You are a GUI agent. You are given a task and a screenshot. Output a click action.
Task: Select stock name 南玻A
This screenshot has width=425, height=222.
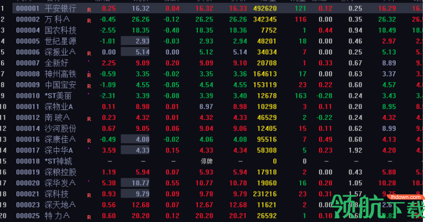[x=57, y=118]
